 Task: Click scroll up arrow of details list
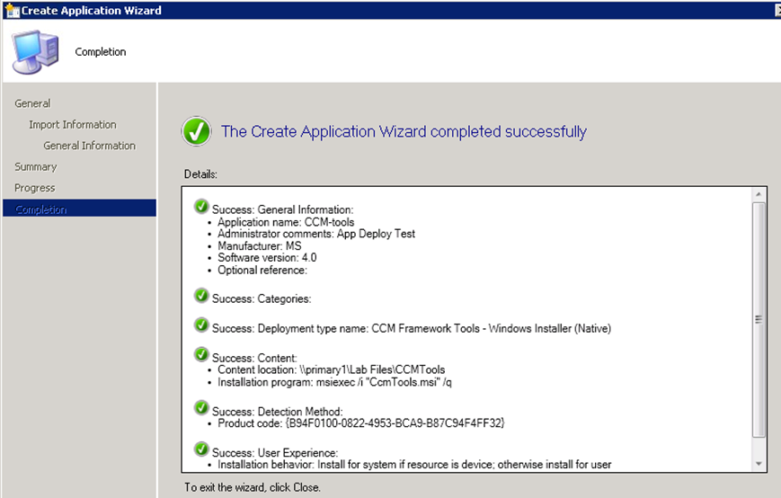(x=759, y=194)
